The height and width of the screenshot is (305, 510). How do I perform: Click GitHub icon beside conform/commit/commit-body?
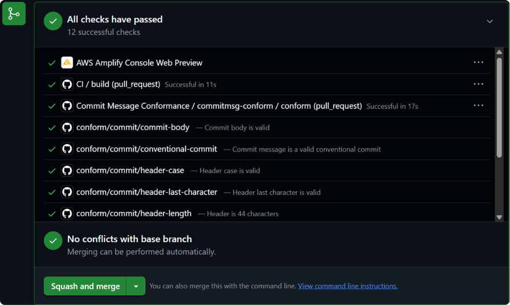tap(67, 127)
